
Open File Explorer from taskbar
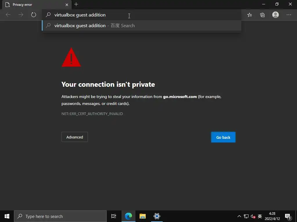click(x=143, y=216)
